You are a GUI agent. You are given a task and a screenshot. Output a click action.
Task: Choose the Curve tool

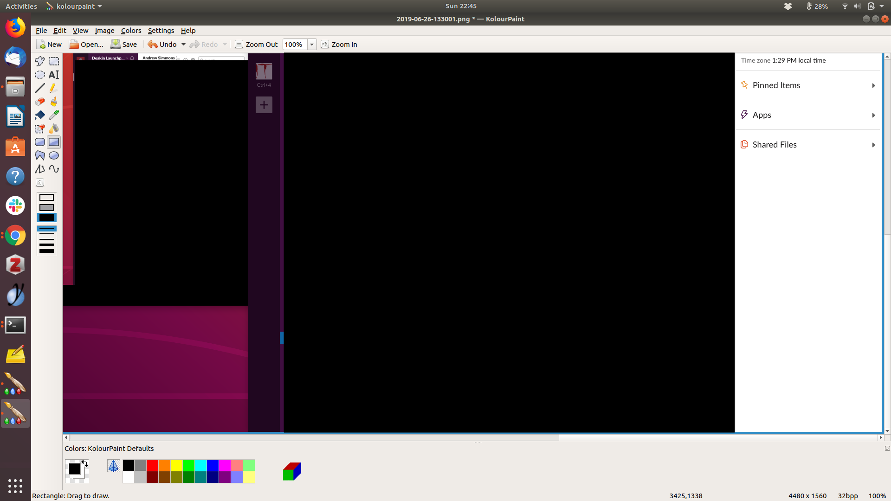click(54, 169)
